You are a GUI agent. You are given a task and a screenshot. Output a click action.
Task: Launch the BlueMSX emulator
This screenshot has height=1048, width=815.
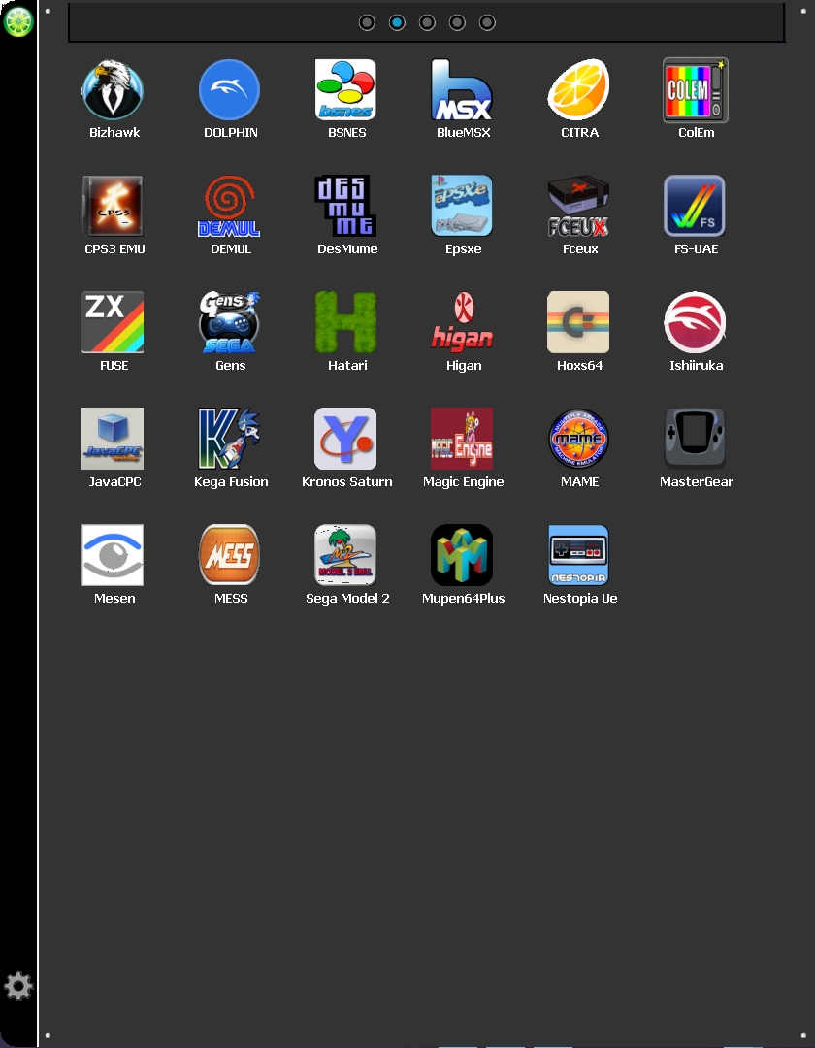point(463,90)
